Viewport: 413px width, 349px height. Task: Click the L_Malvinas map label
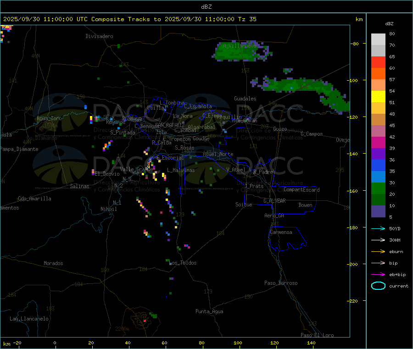[181, 170]
